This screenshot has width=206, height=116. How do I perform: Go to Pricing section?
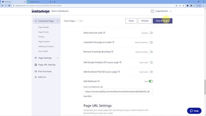tap(41, 37)
